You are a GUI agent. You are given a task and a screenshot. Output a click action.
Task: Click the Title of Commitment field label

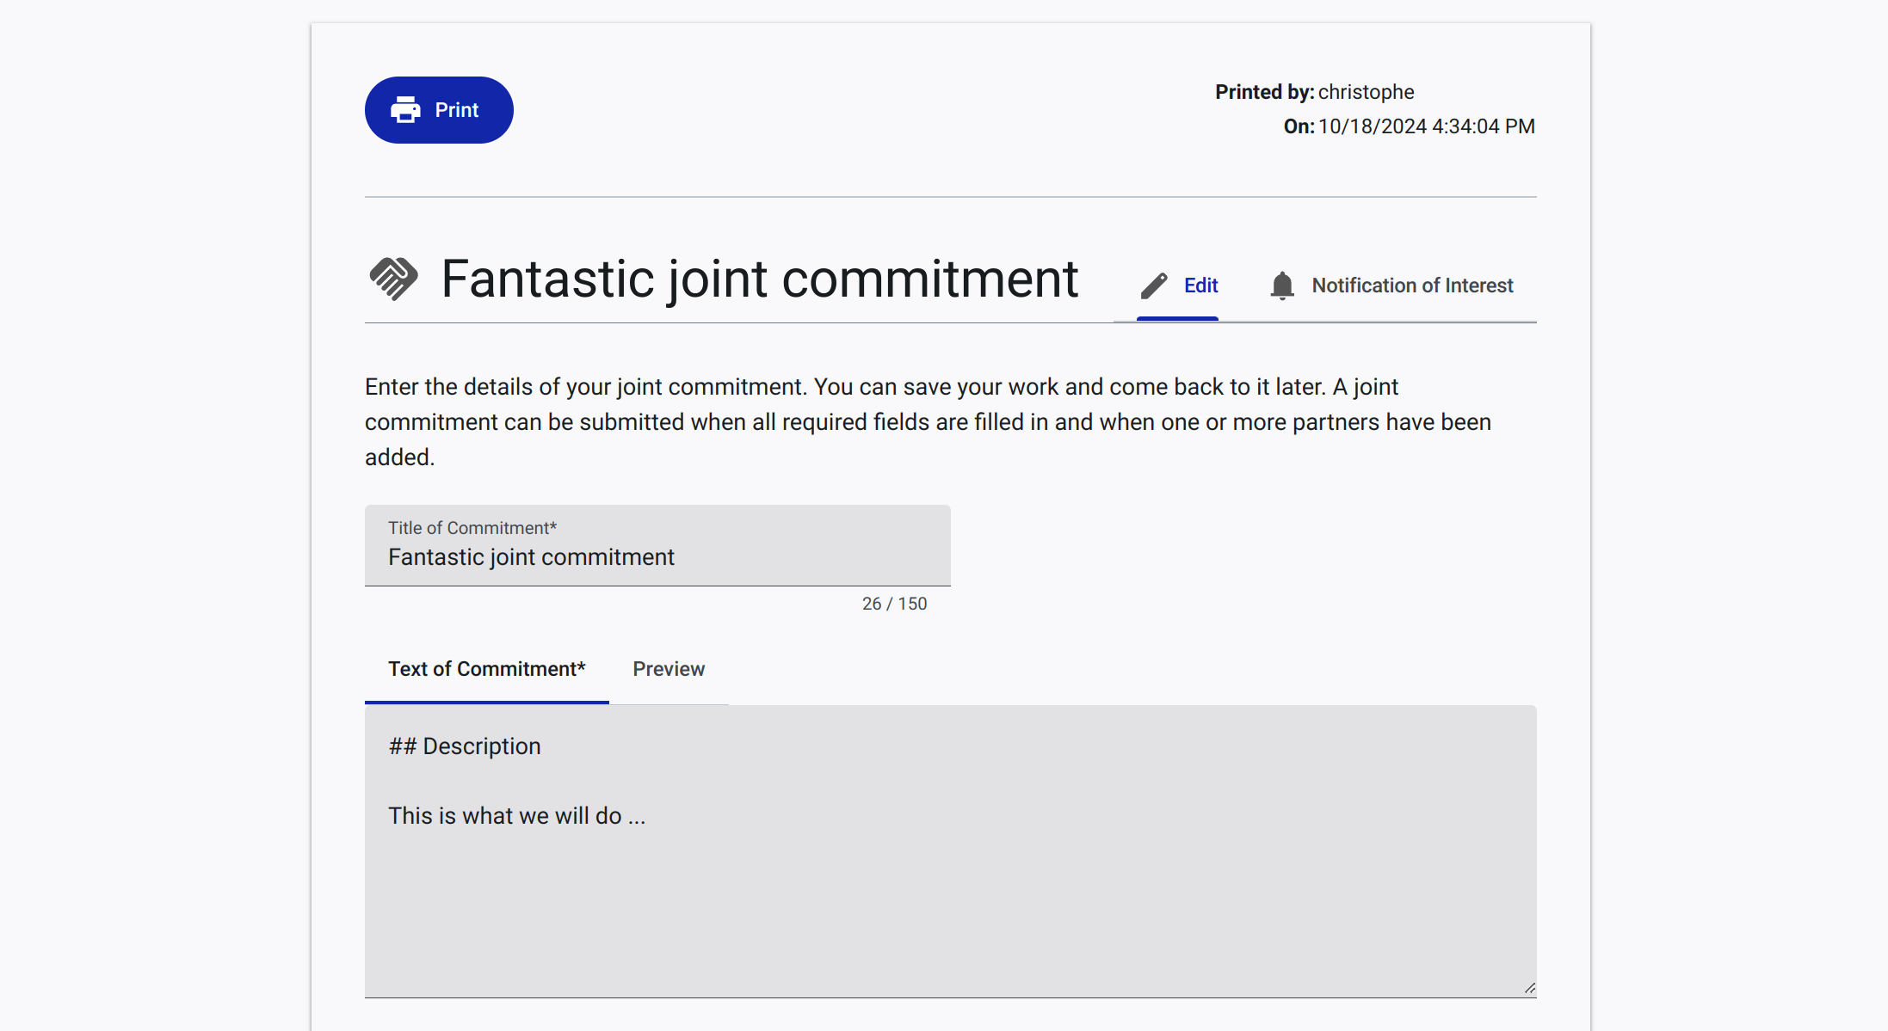click(x=472, y=528)
